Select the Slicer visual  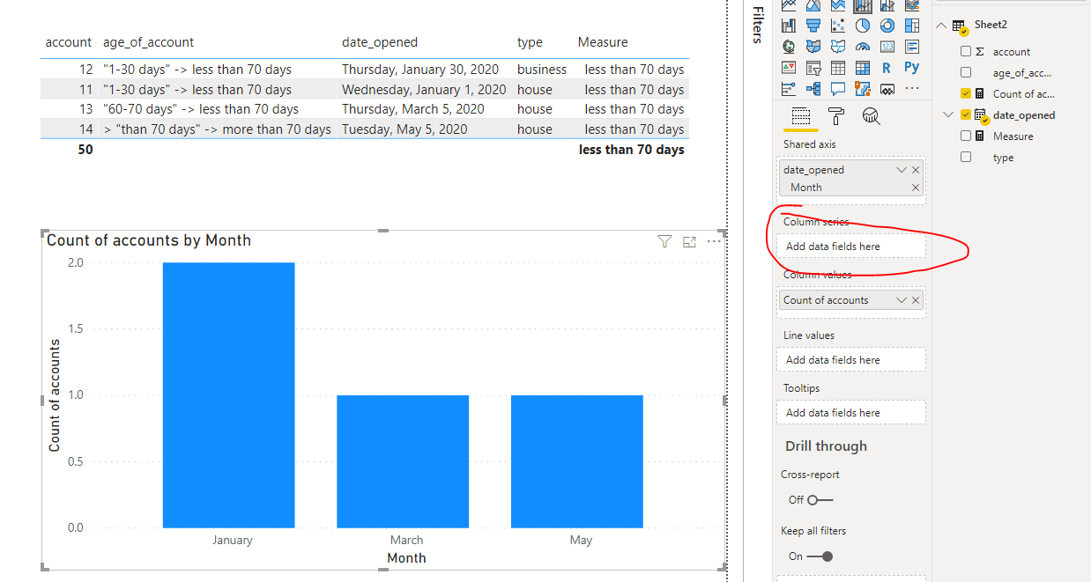tap(813, 68)
